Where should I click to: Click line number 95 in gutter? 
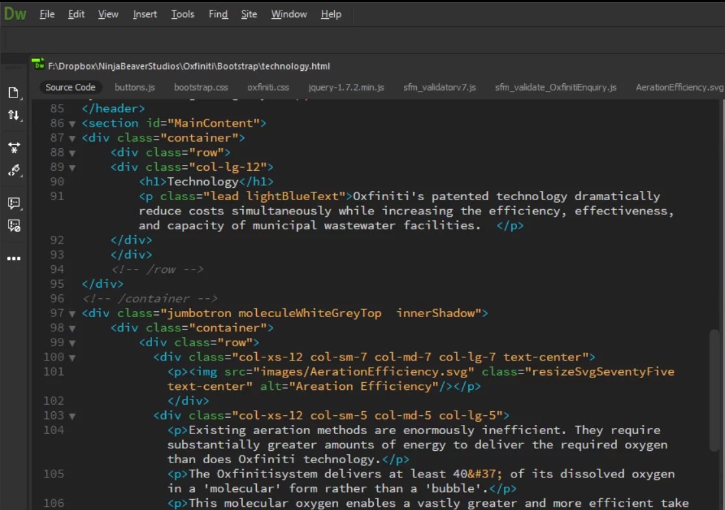tap(57, 284)
